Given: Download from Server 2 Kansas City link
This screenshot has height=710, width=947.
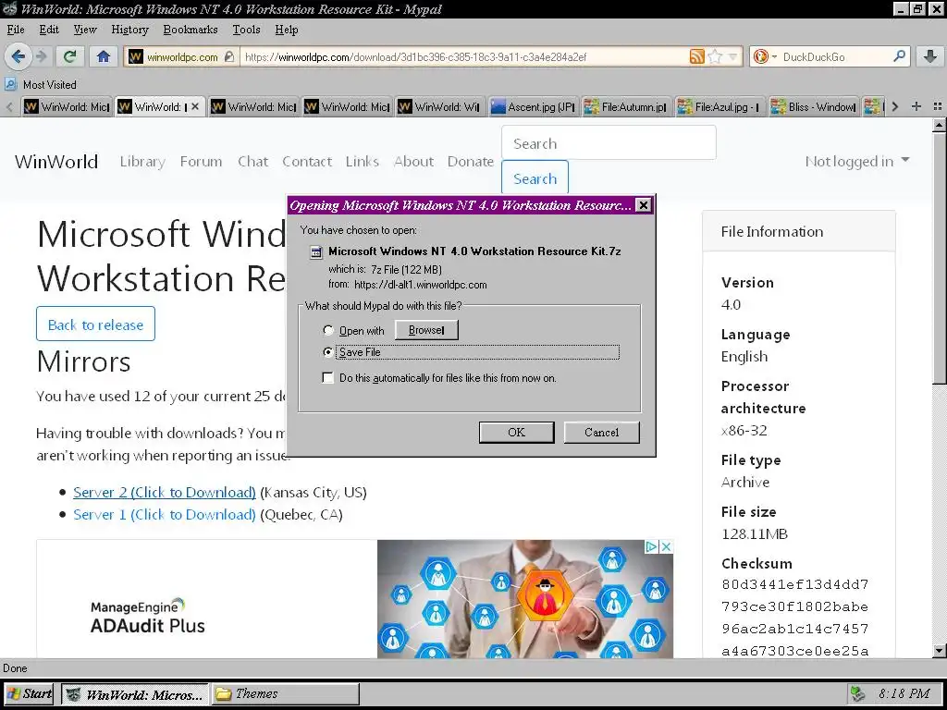Looking at the screenshot, I should coord(165,492).
